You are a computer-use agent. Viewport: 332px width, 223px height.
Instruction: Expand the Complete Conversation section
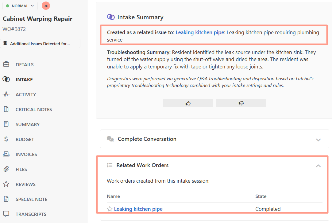pyautogui.click(x=318, y=140)
